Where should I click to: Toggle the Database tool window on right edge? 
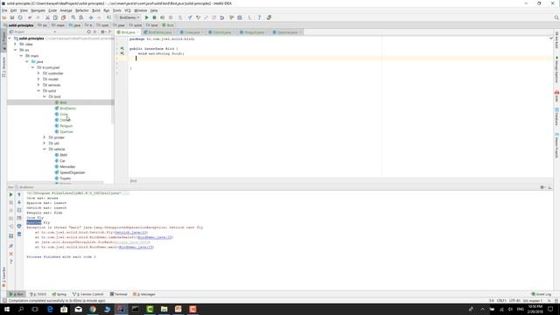(x=556, y=116)
